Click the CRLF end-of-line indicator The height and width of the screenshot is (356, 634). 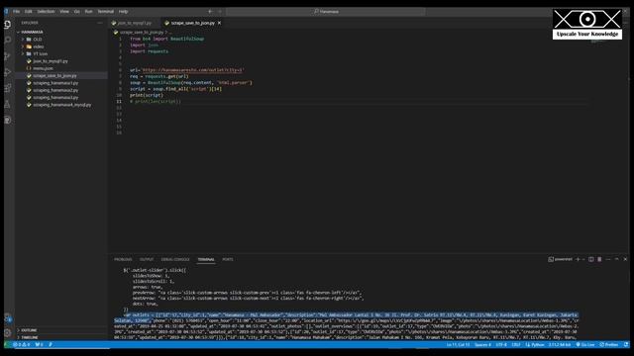(x=516, y=345)
